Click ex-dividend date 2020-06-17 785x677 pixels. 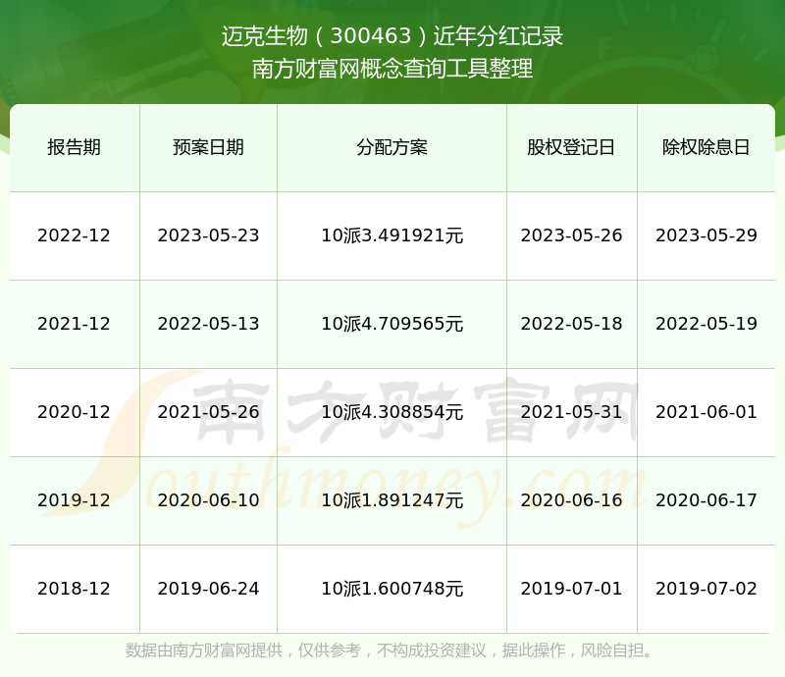click(706, 500)
